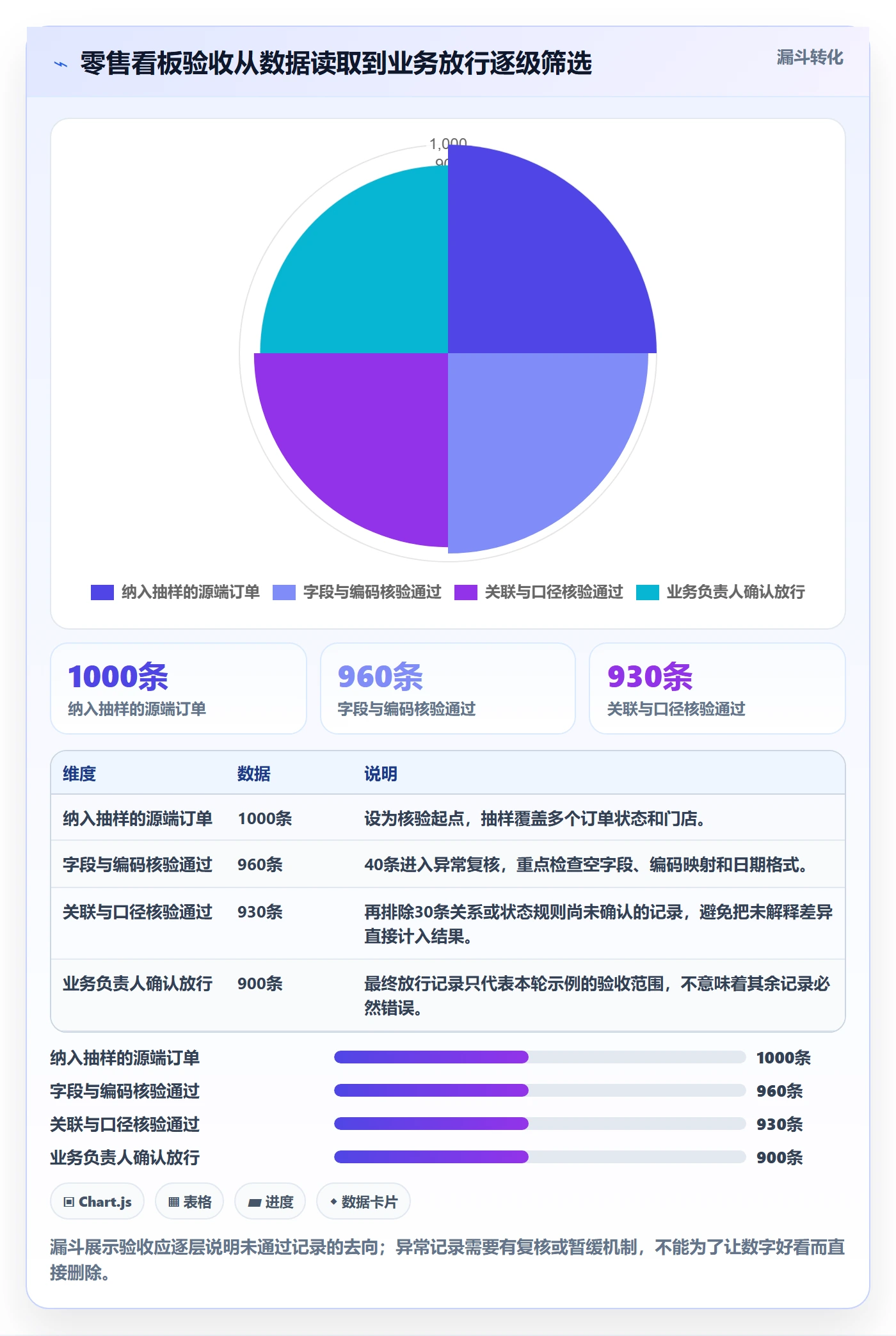
Task: Click table cell 关联与口径核验通过
Action: pyautogui.click(x=138, y=912)
